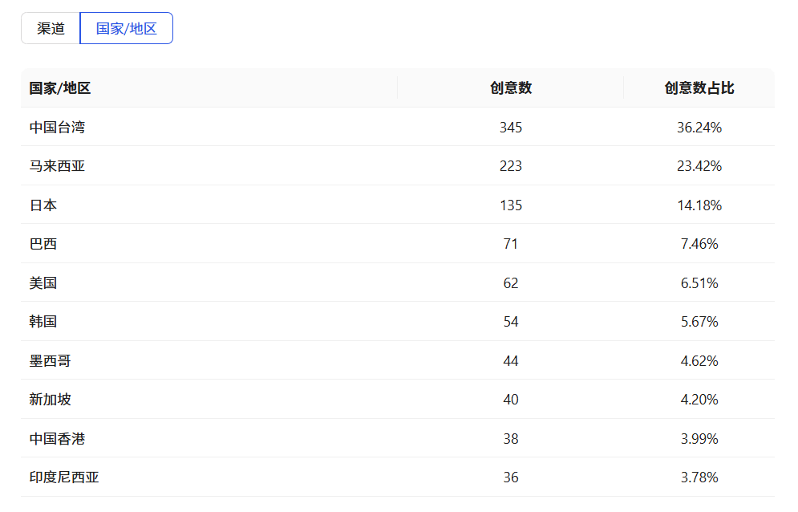Click the 日本 country cell
798x512 pixels.
click(43, 205)
